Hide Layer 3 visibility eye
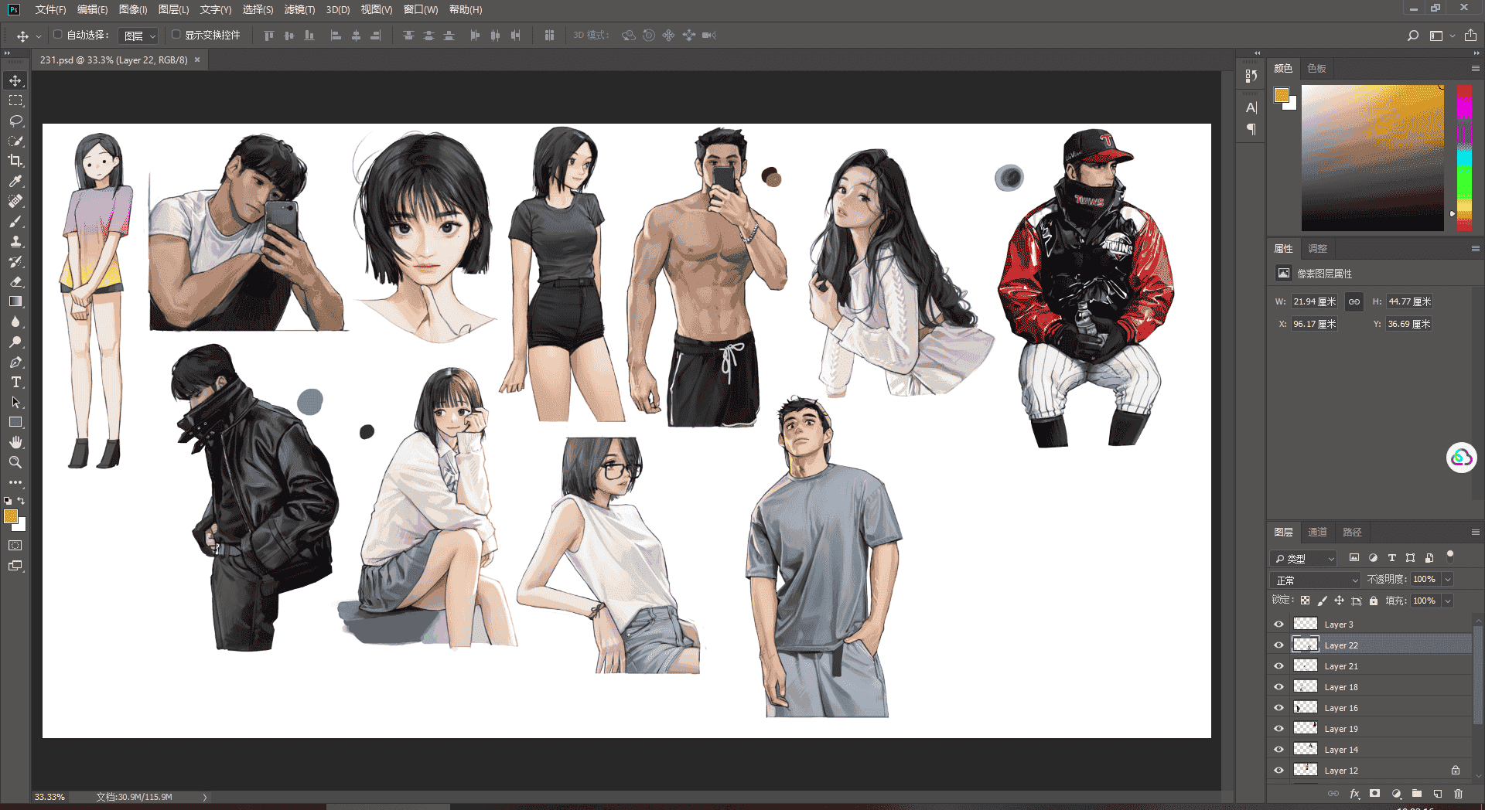 (x=1278, y=625)
